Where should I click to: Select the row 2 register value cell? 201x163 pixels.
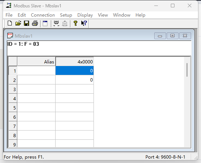tap(74, 80)
